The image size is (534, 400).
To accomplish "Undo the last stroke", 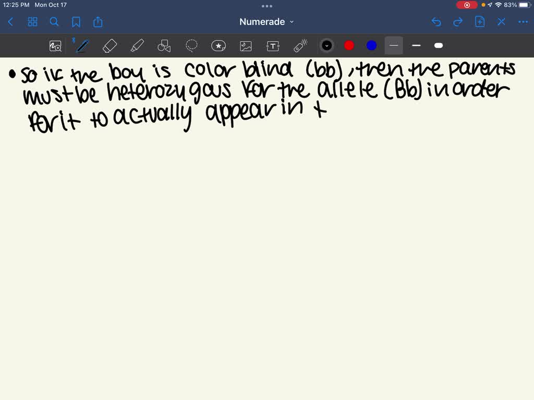I will tap(436, 22).
